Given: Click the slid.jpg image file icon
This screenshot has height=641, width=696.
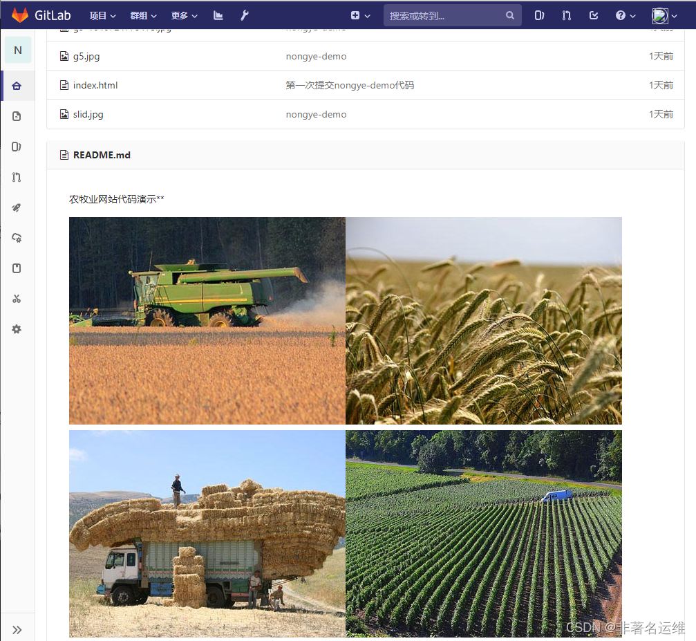Looking at the screenshot, I should pos(64,114).
